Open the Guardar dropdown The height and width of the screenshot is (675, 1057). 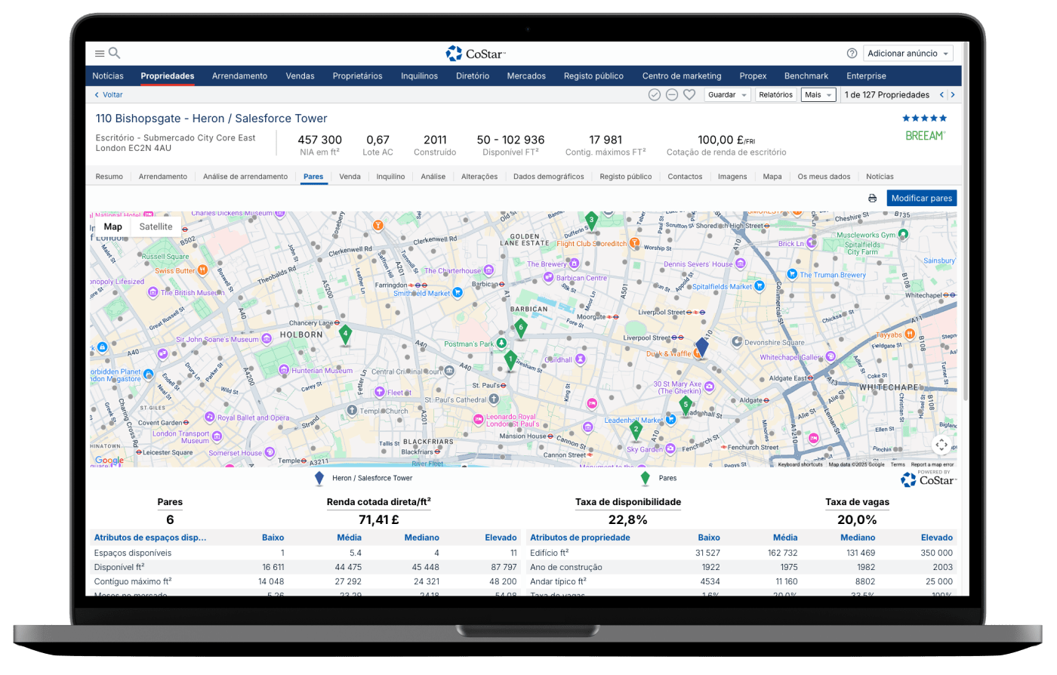coord(727,95)
